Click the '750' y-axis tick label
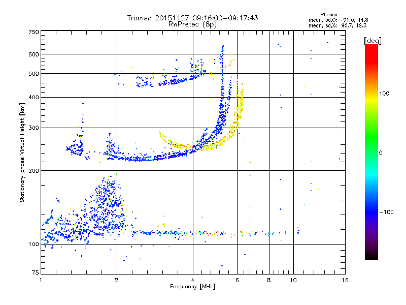 click(x=33, y=32)
